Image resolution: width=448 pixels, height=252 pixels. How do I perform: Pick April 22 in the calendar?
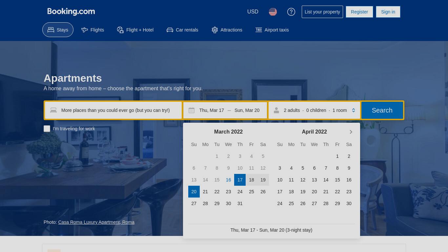pos(337,192)
